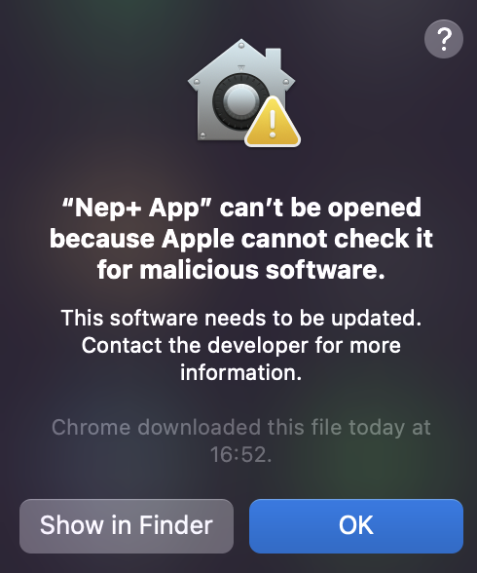This screenshot has height=573, width=477.
Task: Click the exclamation mark in the warning triangle
Action: click(273, 125)
